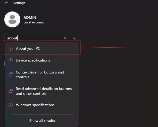
Task: Select Context level for buttons and controls
Action: pos(42,75)
